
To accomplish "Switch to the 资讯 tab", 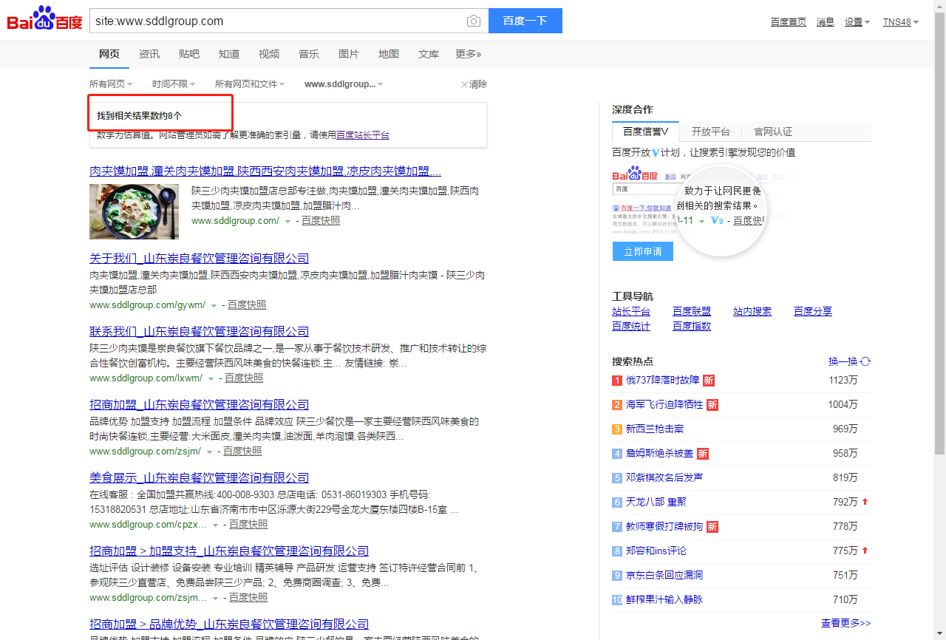I will click(149, 54).
